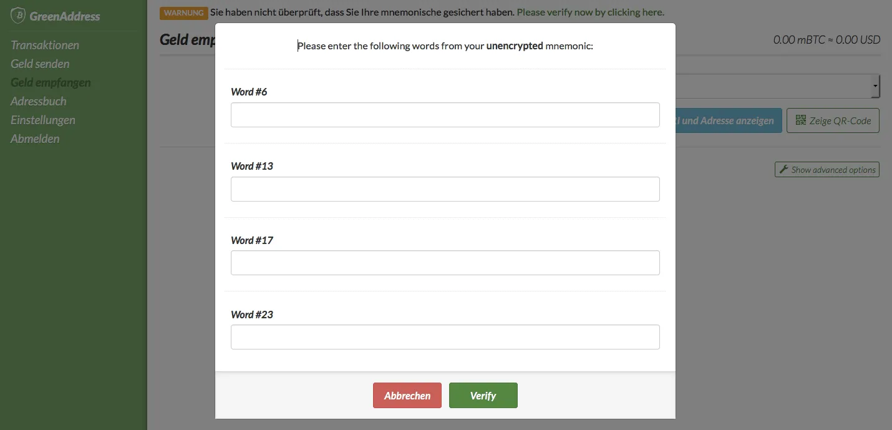The image size is (892, 430).
Task: Select Geld empfangen in the sidebar
Action: pos(51,82)
